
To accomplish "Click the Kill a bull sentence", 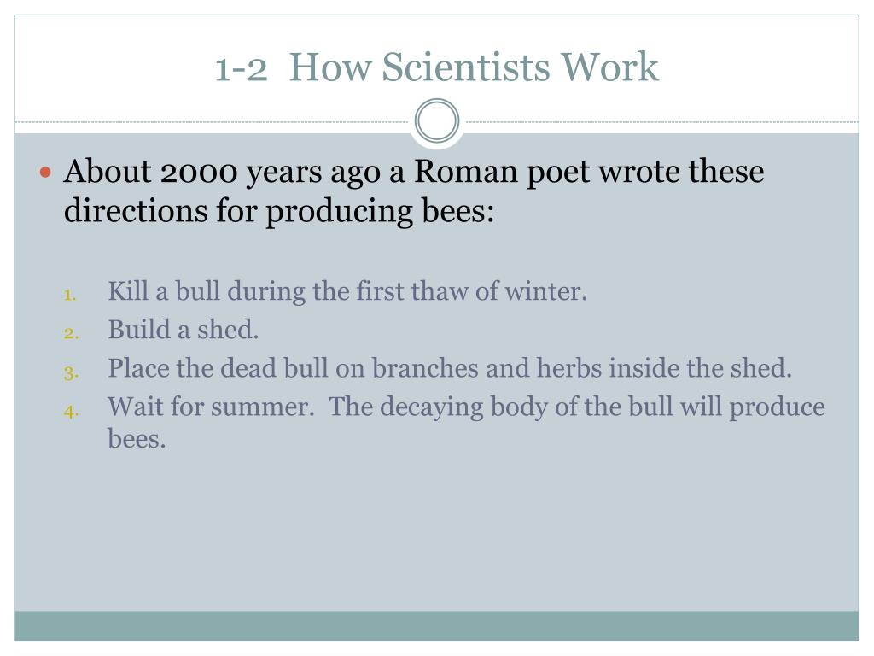I will click(347, 291).
